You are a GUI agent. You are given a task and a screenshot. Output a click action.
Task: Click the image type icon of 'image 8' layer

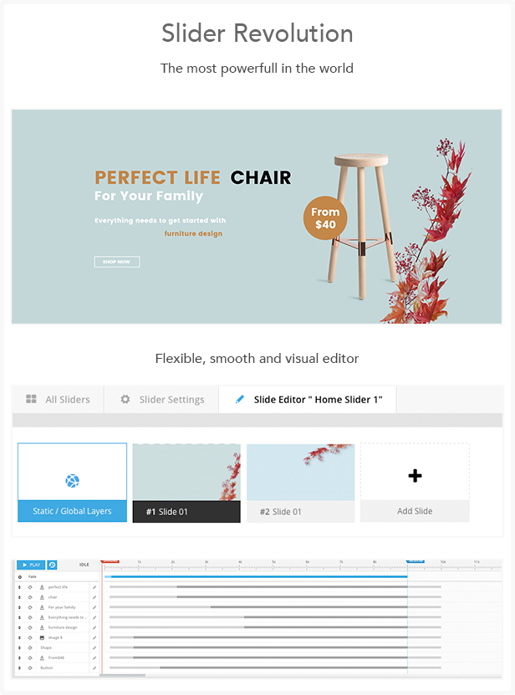(x=42, y=637)
